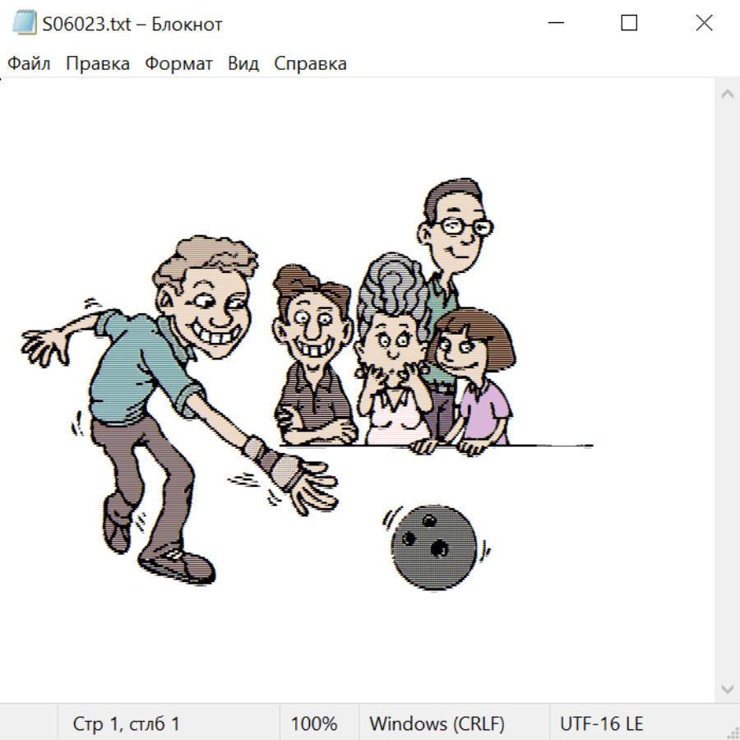Close the S06023.txt Notepad window

pos(704,24)
